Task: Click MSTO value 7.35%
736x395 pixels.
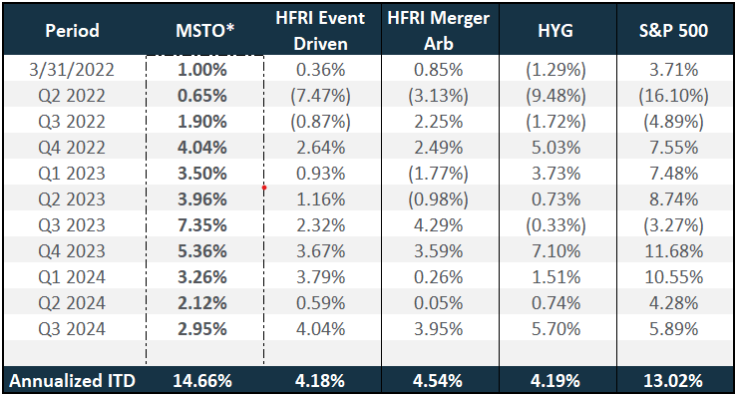Action: tap(202, 225)
